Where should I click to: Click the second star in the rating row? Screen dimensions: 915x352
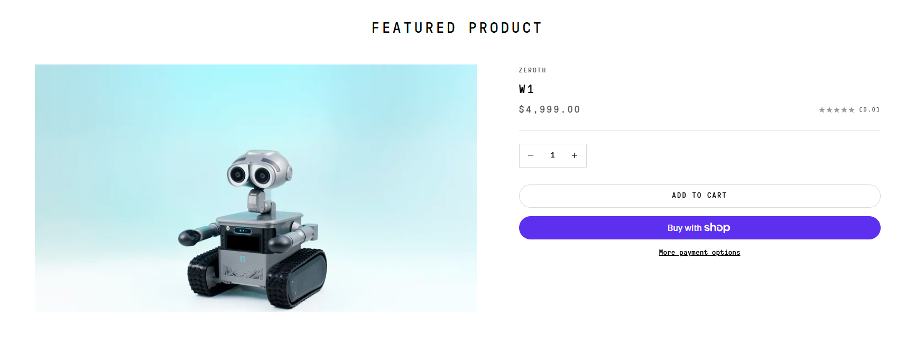pyautogui.click(x=829, y=110)
